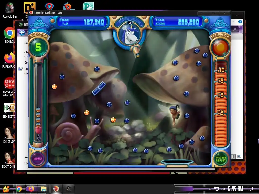Click the unicorn Super Guide portrait
259x194 pixels.
click(x=130, y=35)
